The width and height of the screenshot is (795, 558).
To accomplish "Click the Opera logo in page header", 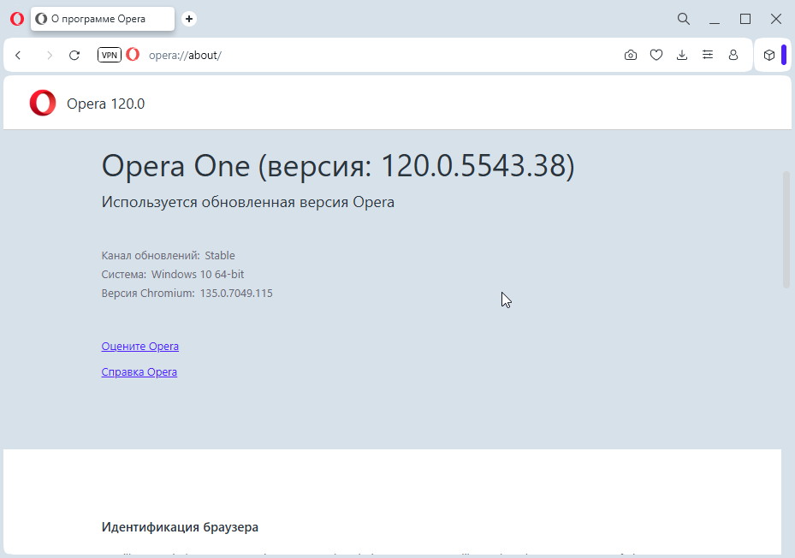I will point(43,103).
